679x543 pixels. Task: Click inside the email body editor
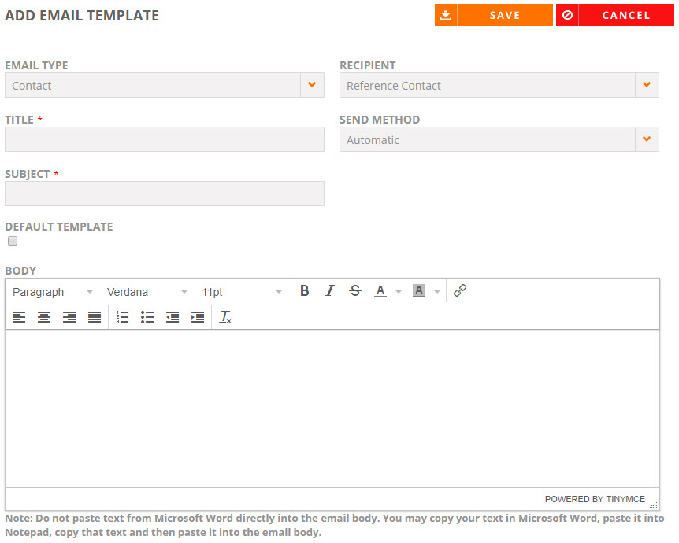[x=332, y=408]
